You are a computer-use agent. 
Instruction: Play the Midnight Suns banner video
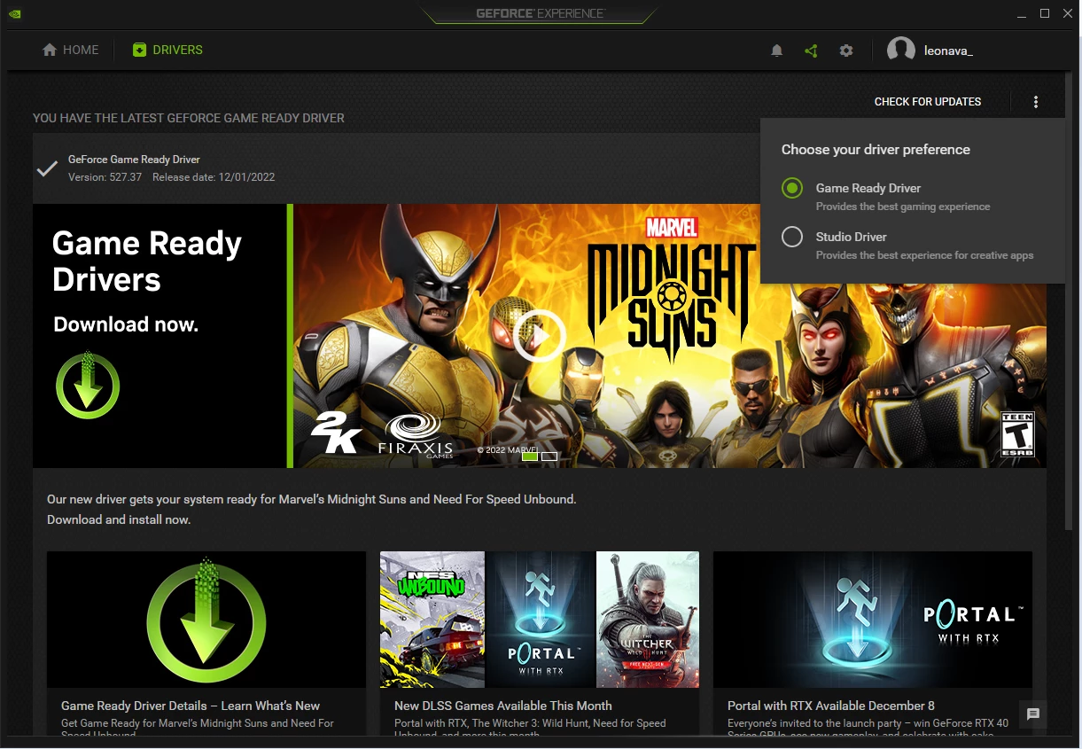coord(539,336)
